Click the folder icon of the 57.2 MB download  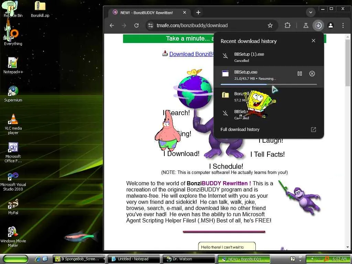(x=225, y=95)
